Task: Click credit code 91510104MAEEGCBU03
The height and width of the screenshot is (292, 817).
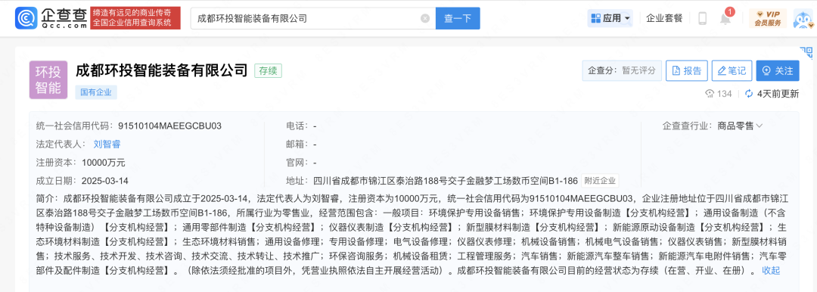Action: coord(170,126)
